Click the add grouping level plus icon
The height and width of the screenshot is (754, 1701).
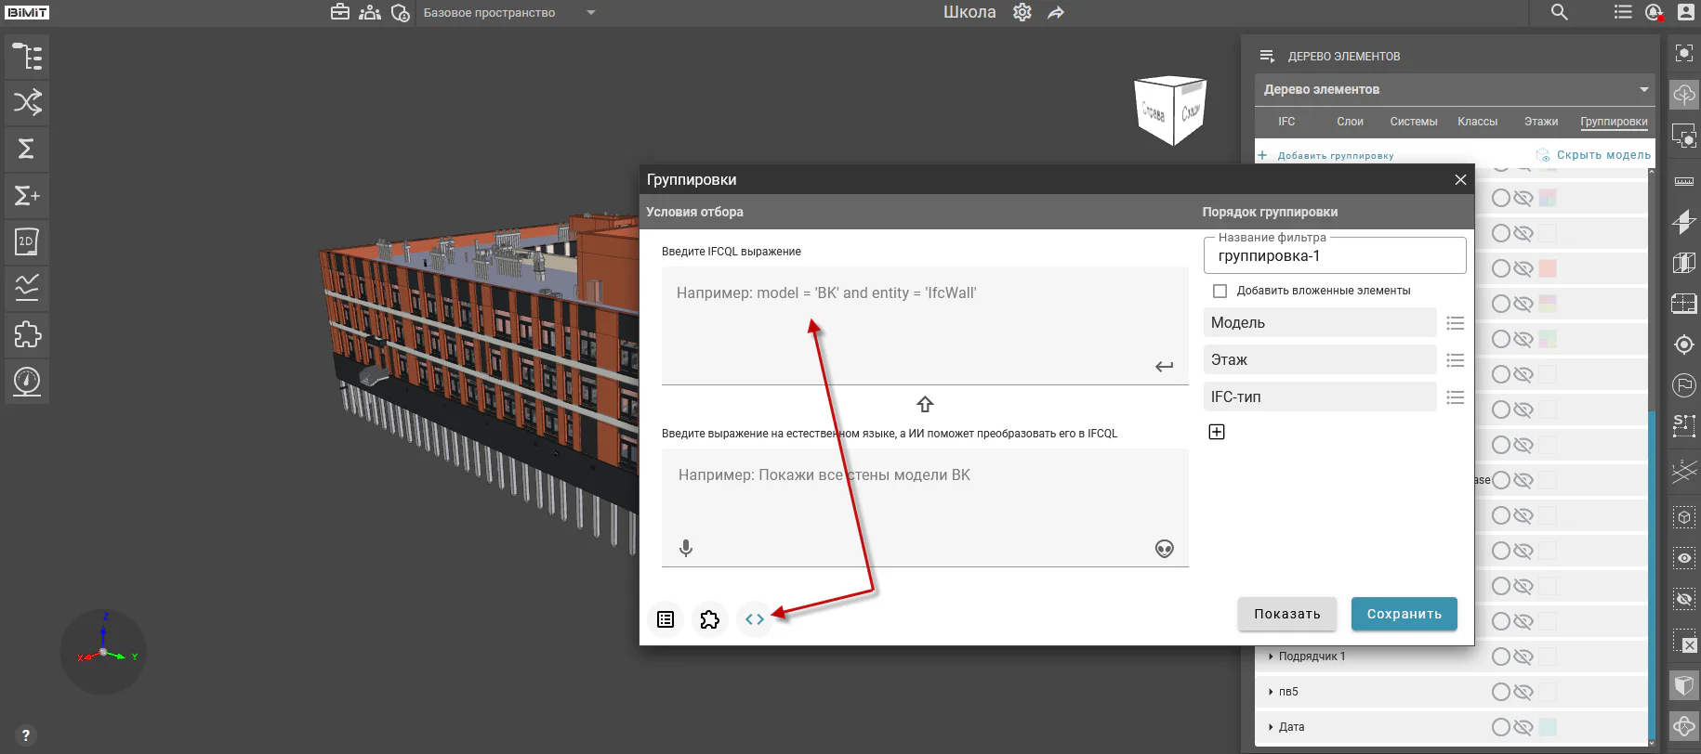tap(1217, 432)
